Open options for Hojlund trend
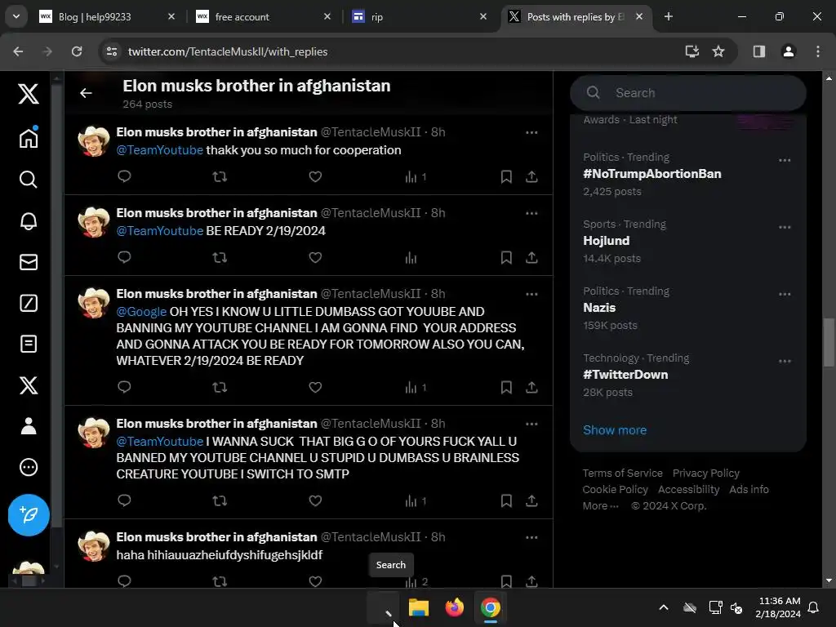Viewport: 836px width, 627px height. tap(785, 227)
